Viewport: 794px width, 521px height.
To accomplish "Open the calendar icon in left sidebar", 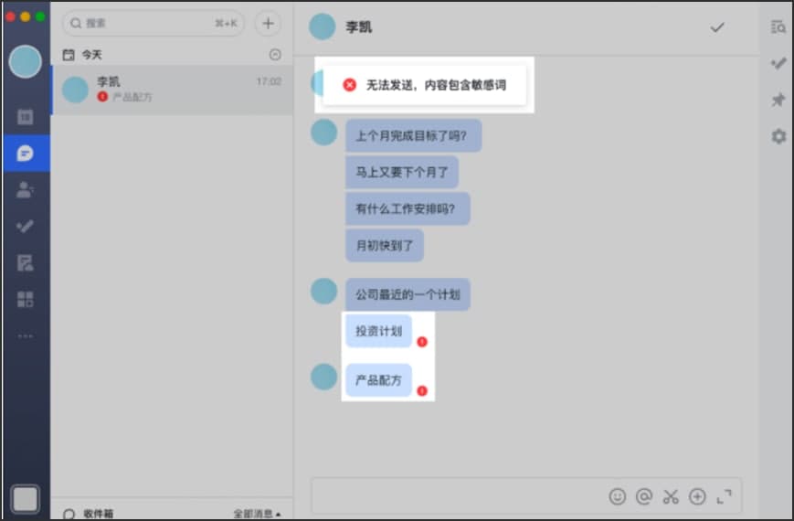I will [x=26, y=117].
